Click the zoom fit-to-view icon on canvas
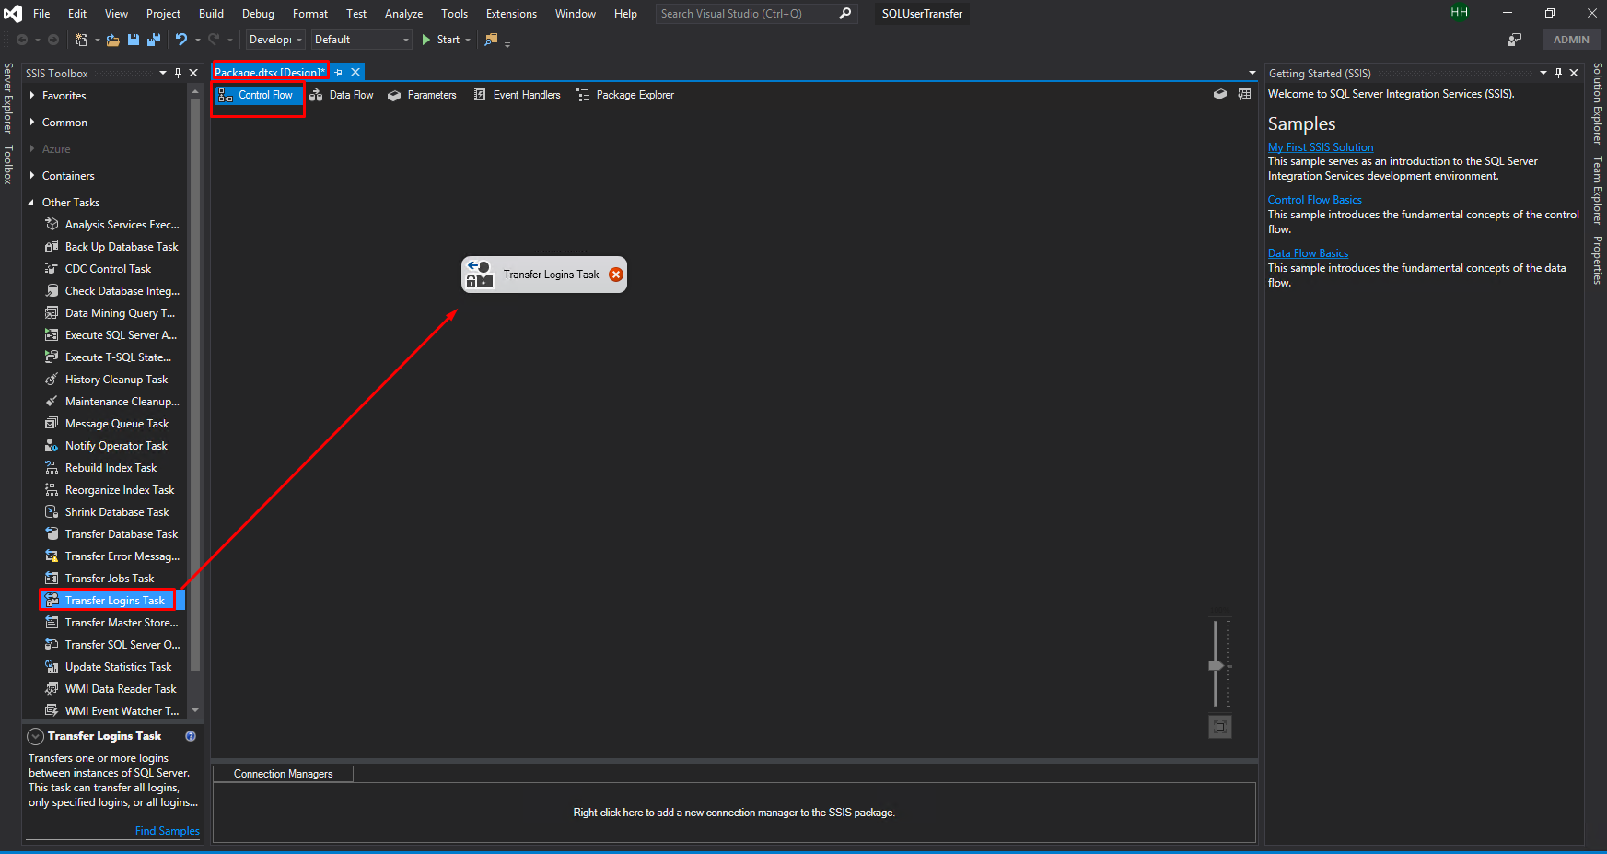This screenshot has width=1607, height=854. pos(1219,727)
